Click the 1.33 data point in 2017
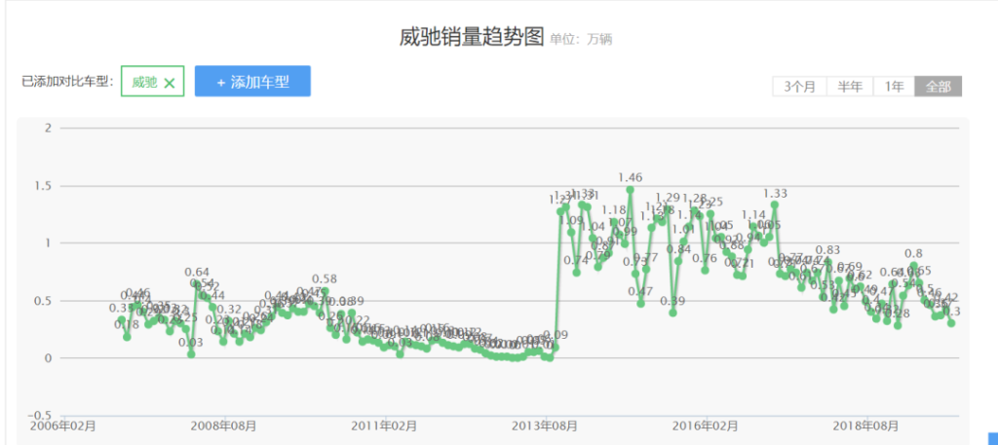The height and width of the screenshot is (445, 998). click(775, 204)
